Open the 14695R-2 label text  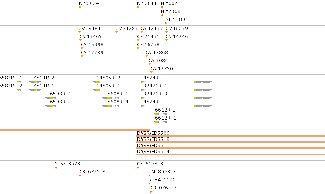point(108,78)
